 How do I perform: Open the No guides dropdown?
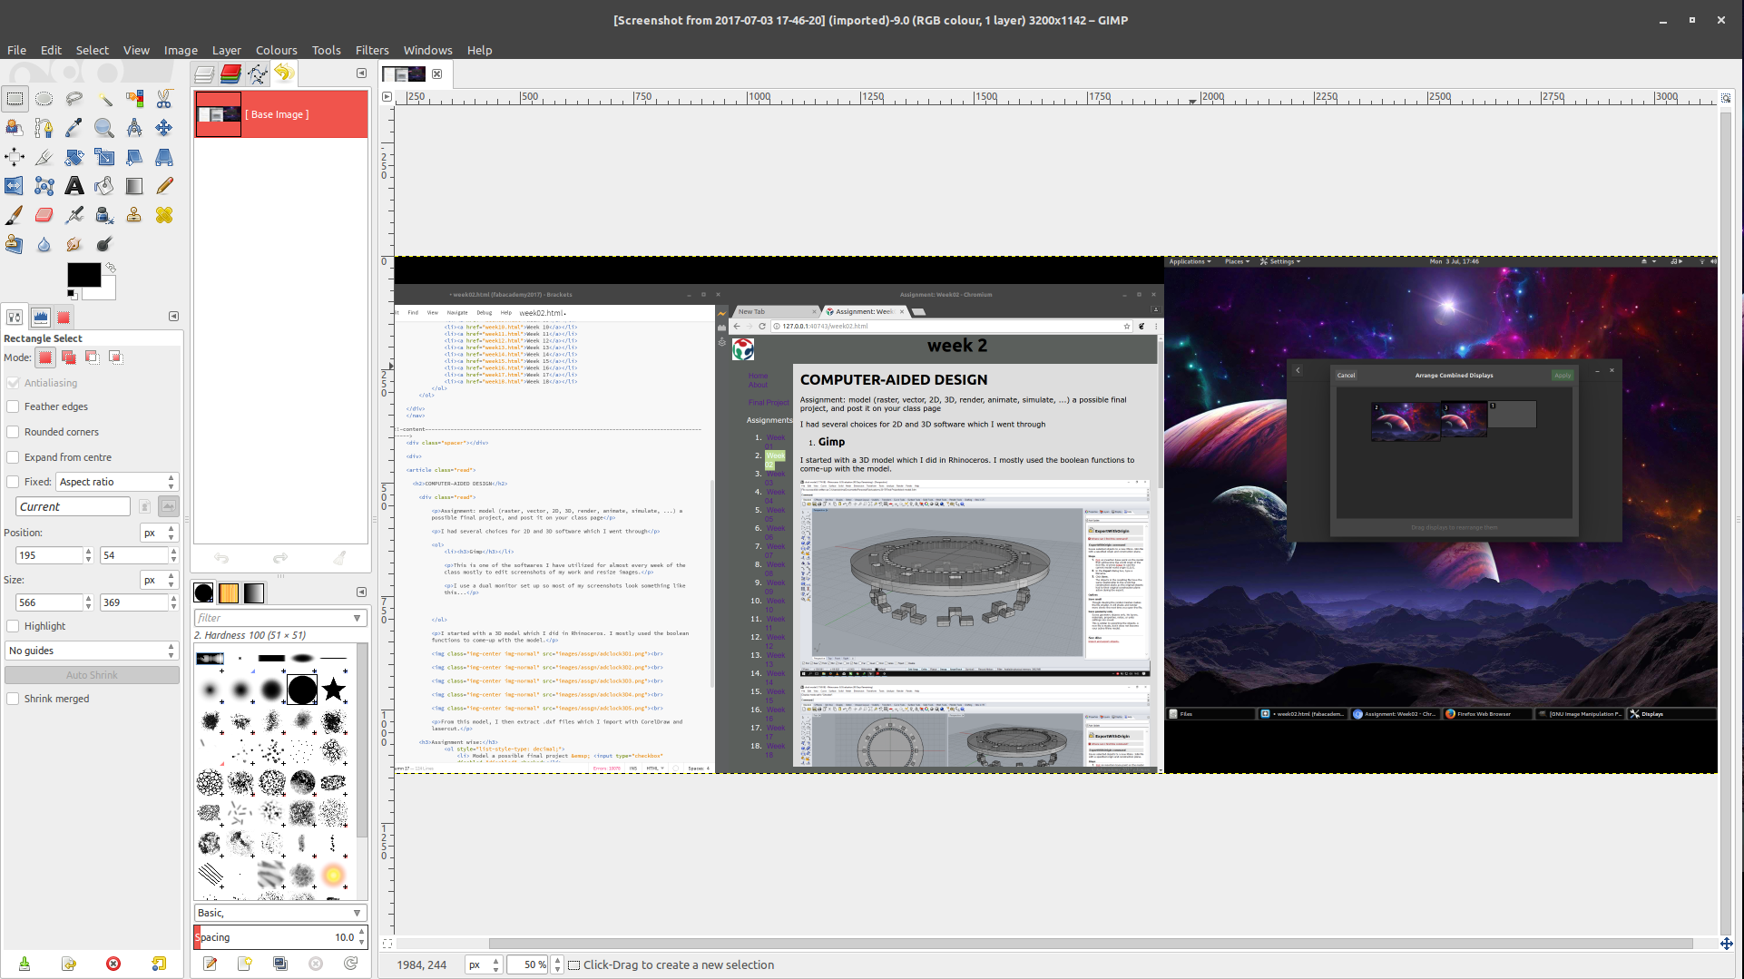tap(92, 651)
